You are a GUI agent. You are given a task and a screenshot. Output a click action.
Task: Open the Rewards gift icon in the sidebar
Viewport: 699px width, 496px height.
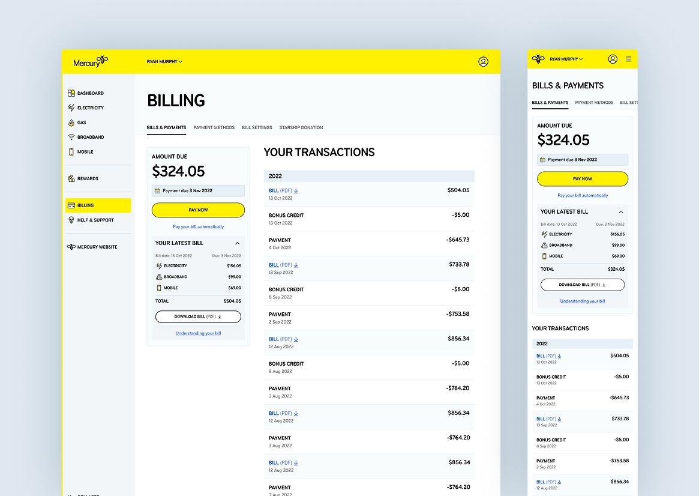pos(71,178)
